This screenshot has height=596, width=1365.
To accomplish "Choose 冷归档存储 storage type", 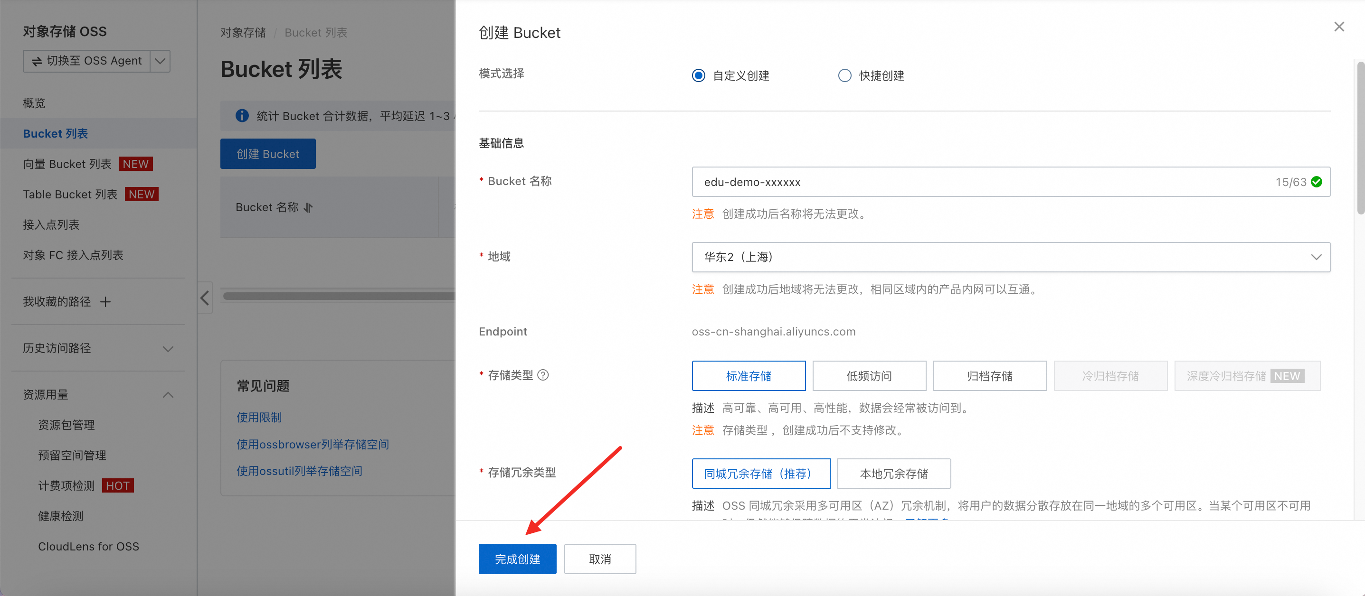I will 1110,376.
